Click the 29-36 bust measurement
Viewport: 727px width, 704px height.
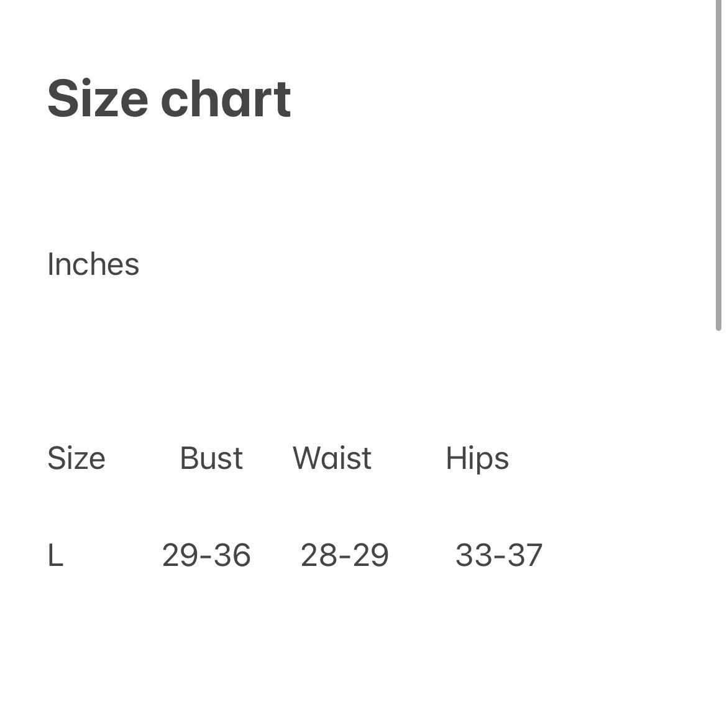(x=206, y=555)
